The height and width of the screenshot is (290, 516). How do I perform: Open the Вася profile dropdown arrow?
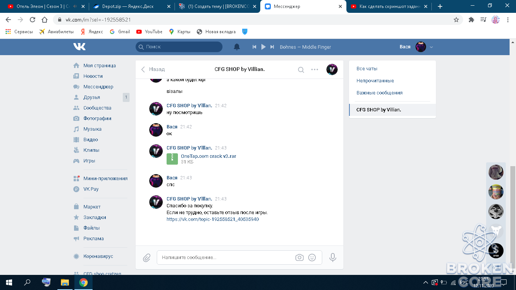[x=431, y=47]
